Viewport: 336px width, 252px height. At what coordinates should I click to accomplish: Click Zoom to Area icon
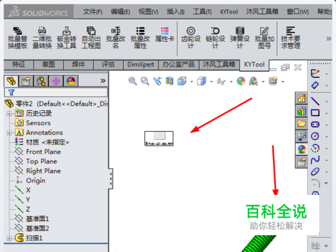coord(144,81)
